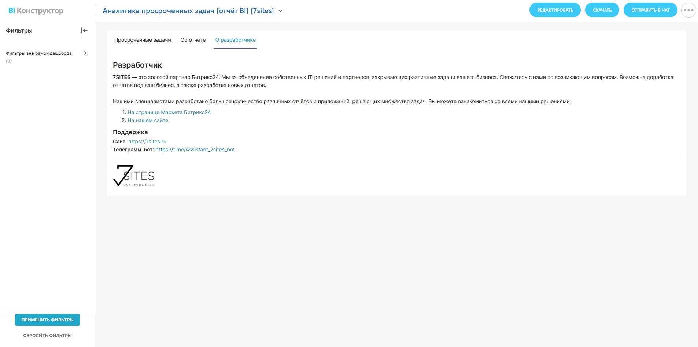Image resolution: width=698 pixels, height=347 pixels.
Task: Click the Скачать button
Action: pyautogui.click(x=602, y=10)
